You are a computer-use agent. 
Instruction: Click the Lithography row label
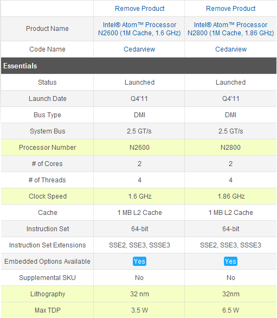48,294
